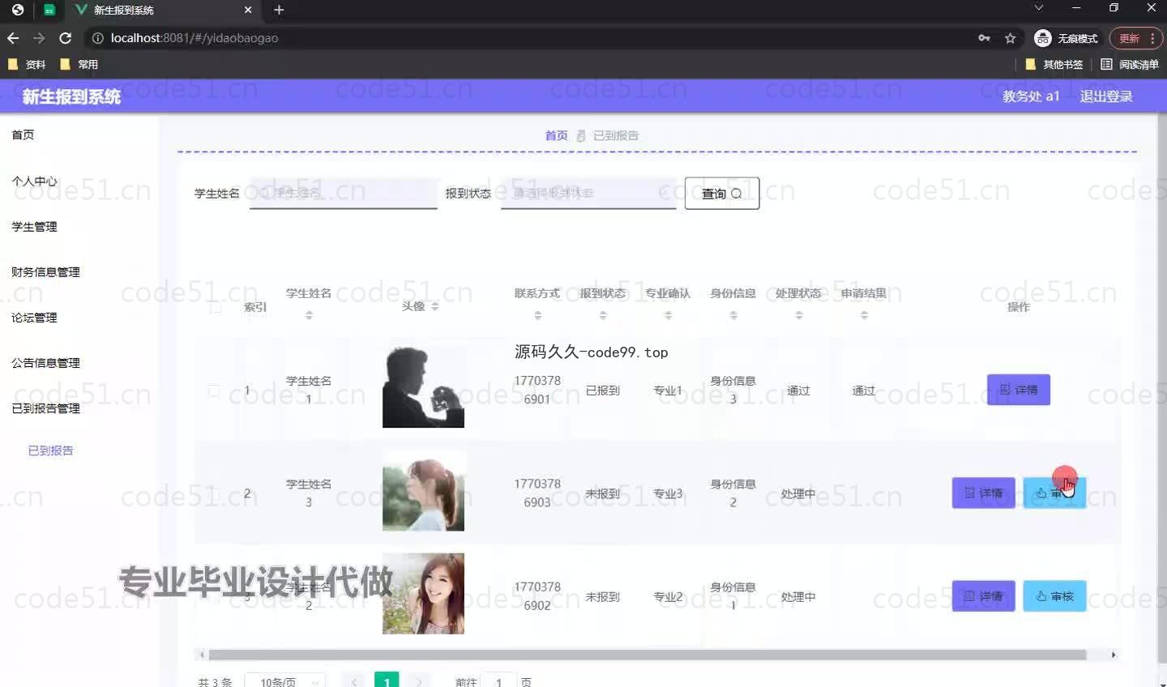Open 详情 for 学生姓名3 row
Viewport: 1167px width, 687px height.
click(983, 493)
